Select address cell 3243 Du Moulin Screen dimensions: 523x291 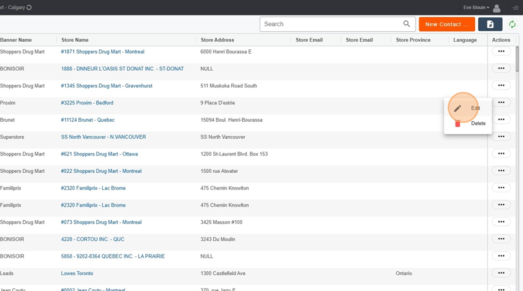[x=217, y=239]
